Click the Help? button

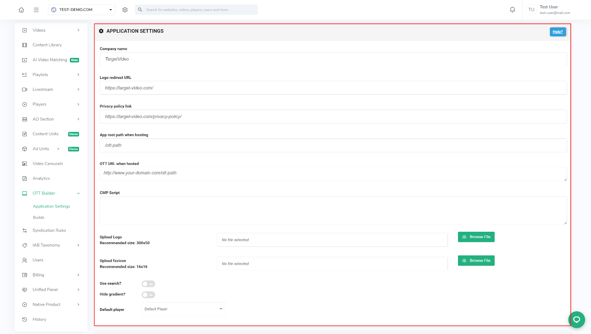(x=557, y=32)
